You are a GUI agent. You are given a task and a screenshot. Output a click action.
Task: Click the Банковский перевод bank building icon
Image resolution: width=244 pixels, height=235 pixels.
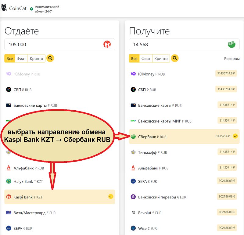[133, 197]
